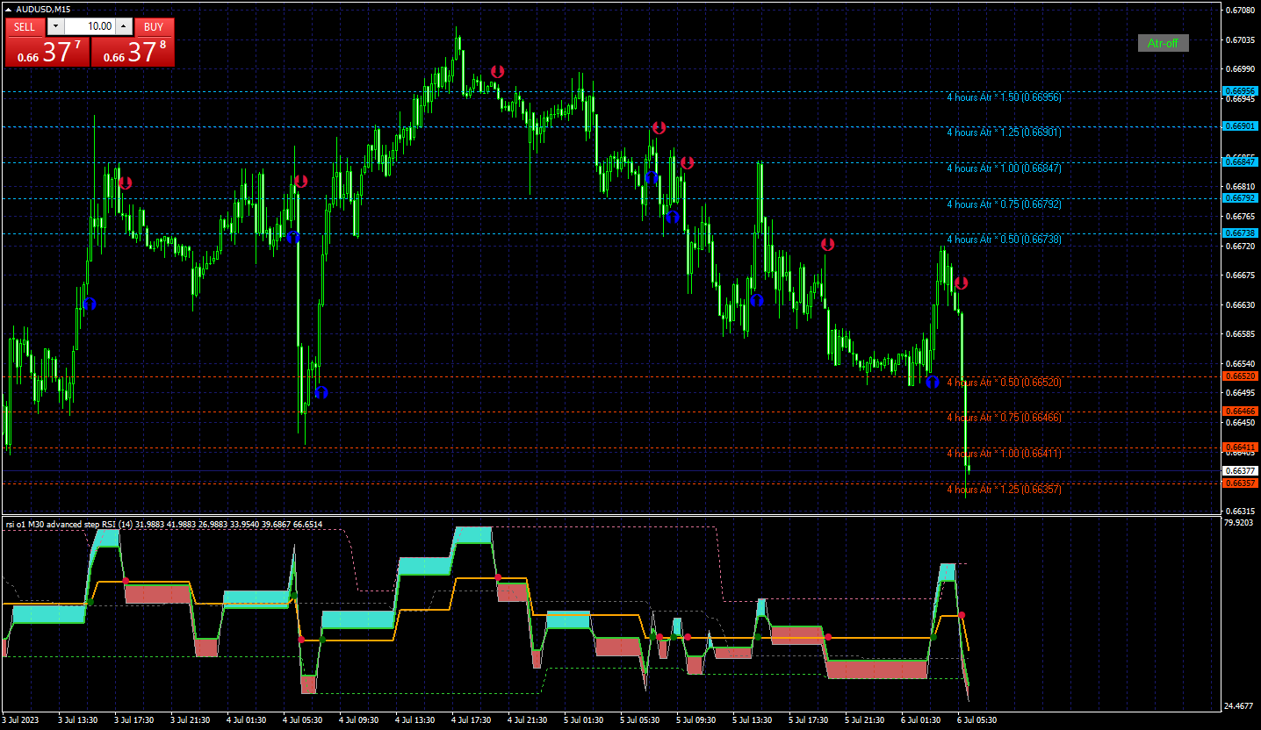Click the BUY one-click trading button
The width and height of the screenshot is (1261, 730).
tap(154, 26)
